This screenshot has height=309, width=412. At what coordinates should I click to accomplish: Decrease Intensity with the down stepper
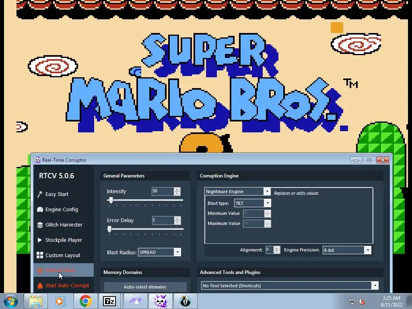(x=177, y=194)
